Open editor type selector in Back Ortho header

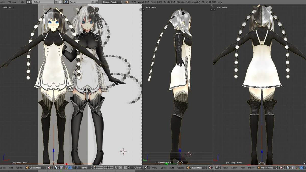pos(218,168)
